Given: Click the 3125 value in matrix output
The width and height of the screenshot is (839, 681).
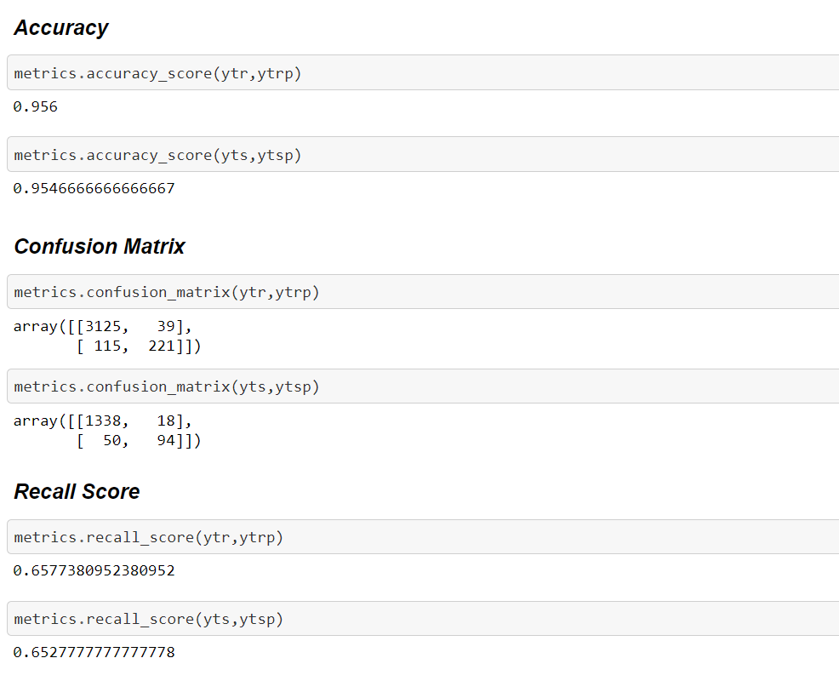Looking at the screenshot, I should point(103,326).
